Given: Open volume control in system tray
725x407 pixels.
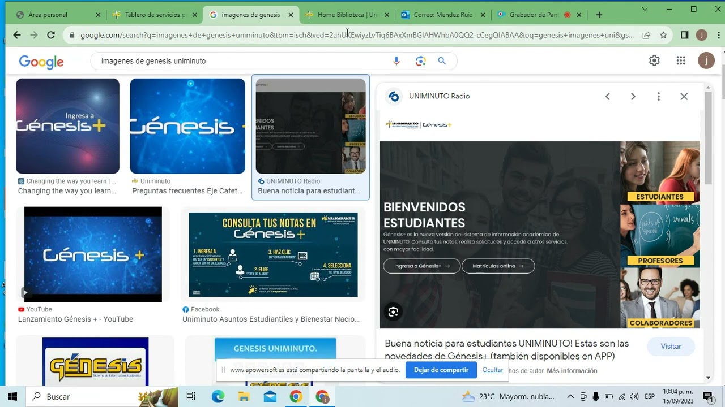Looking at the screenshot, I should click(634, 397).
